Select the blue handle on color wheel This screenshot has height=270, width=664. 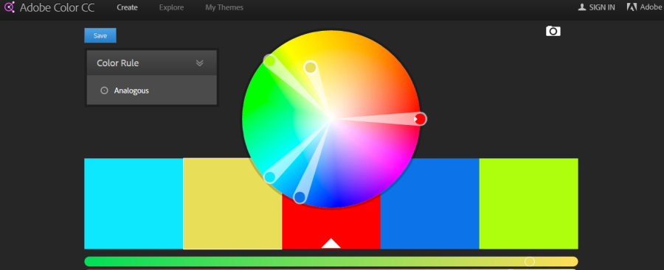(x=300, y=197)
